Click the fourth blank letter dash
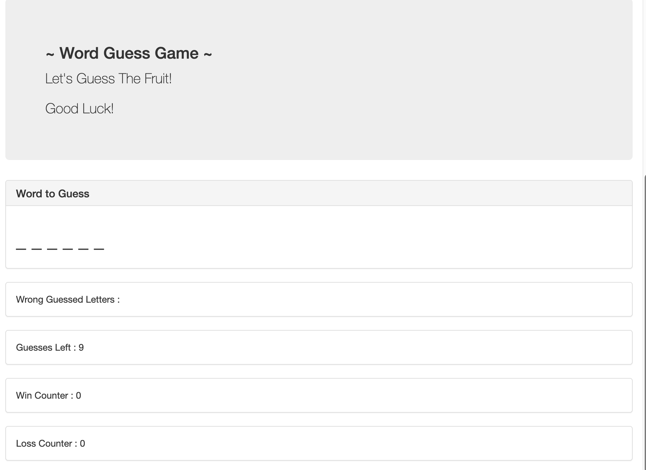 point(68,249)
